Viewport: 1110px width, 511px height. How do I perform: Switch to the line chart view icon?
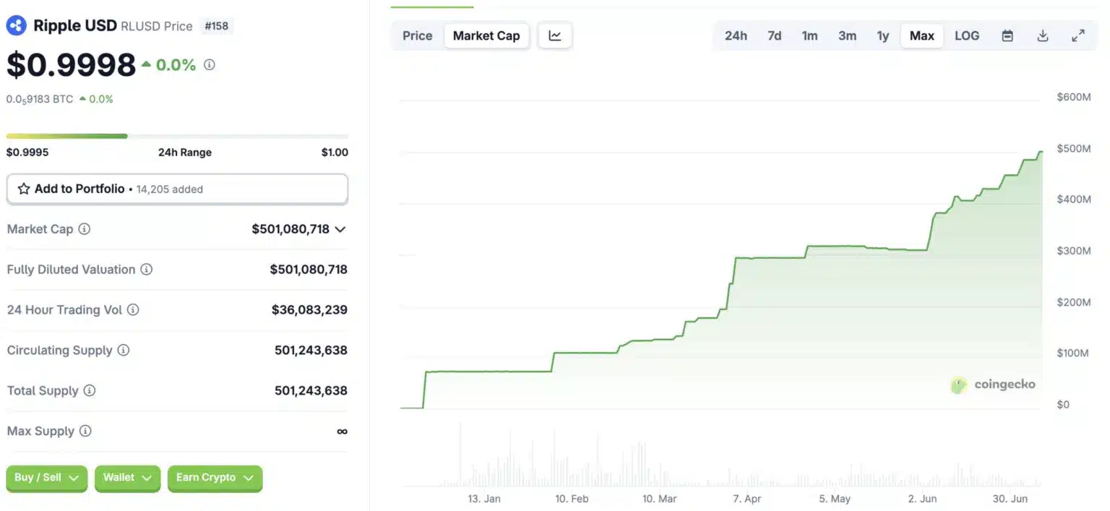[x=555, y=35]
